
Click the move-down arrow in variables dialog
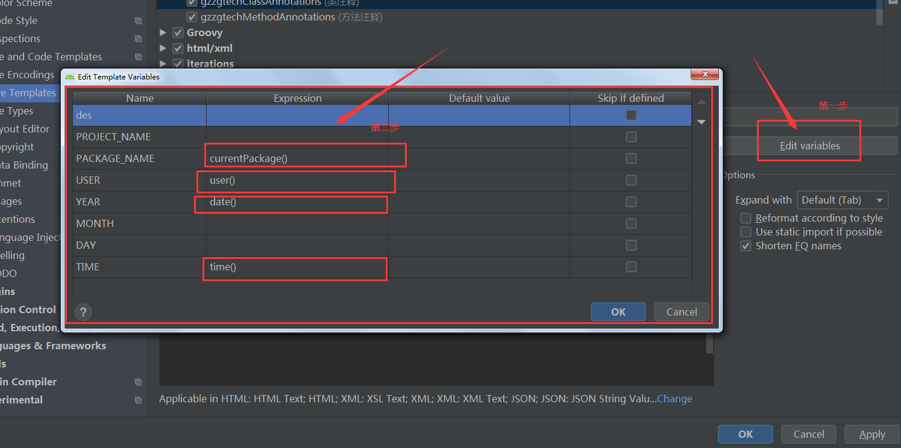coord(702,122)
